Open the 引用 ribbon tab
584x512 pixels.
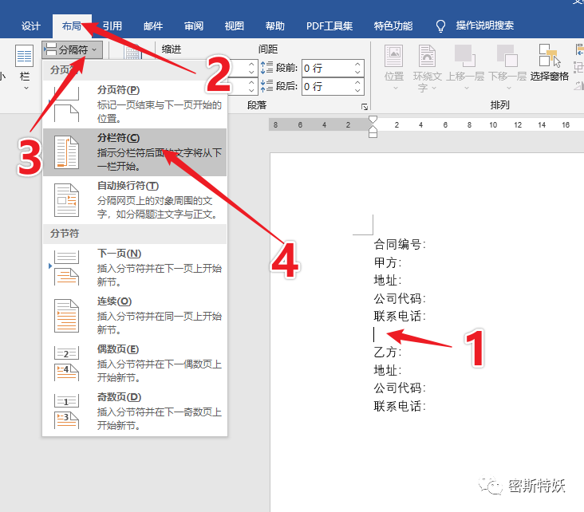pyautogui.click(x=112, y=26)
